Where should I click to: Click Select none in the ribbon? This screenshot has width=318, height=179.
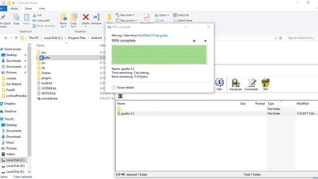pos(183,20)
